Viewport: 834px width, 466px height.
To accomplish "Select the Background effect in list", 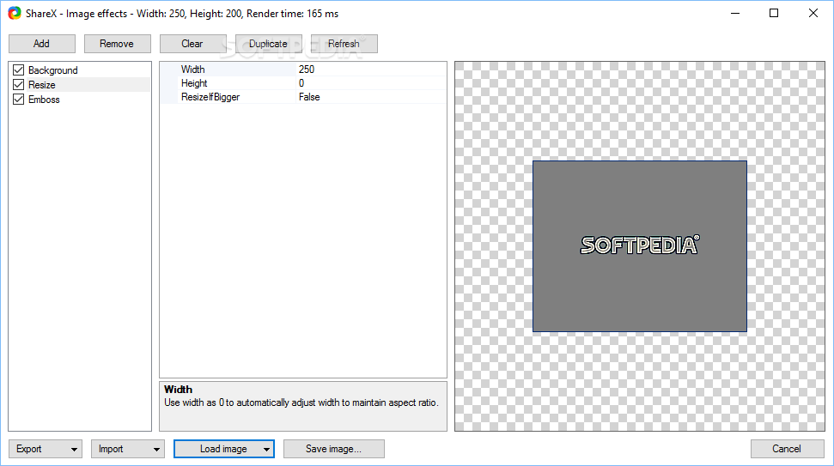I will pyautogui.click(x=52, y=70).
